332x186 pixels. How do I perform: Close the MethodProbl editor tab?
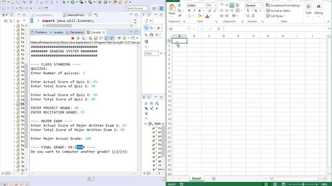point(90,15)
